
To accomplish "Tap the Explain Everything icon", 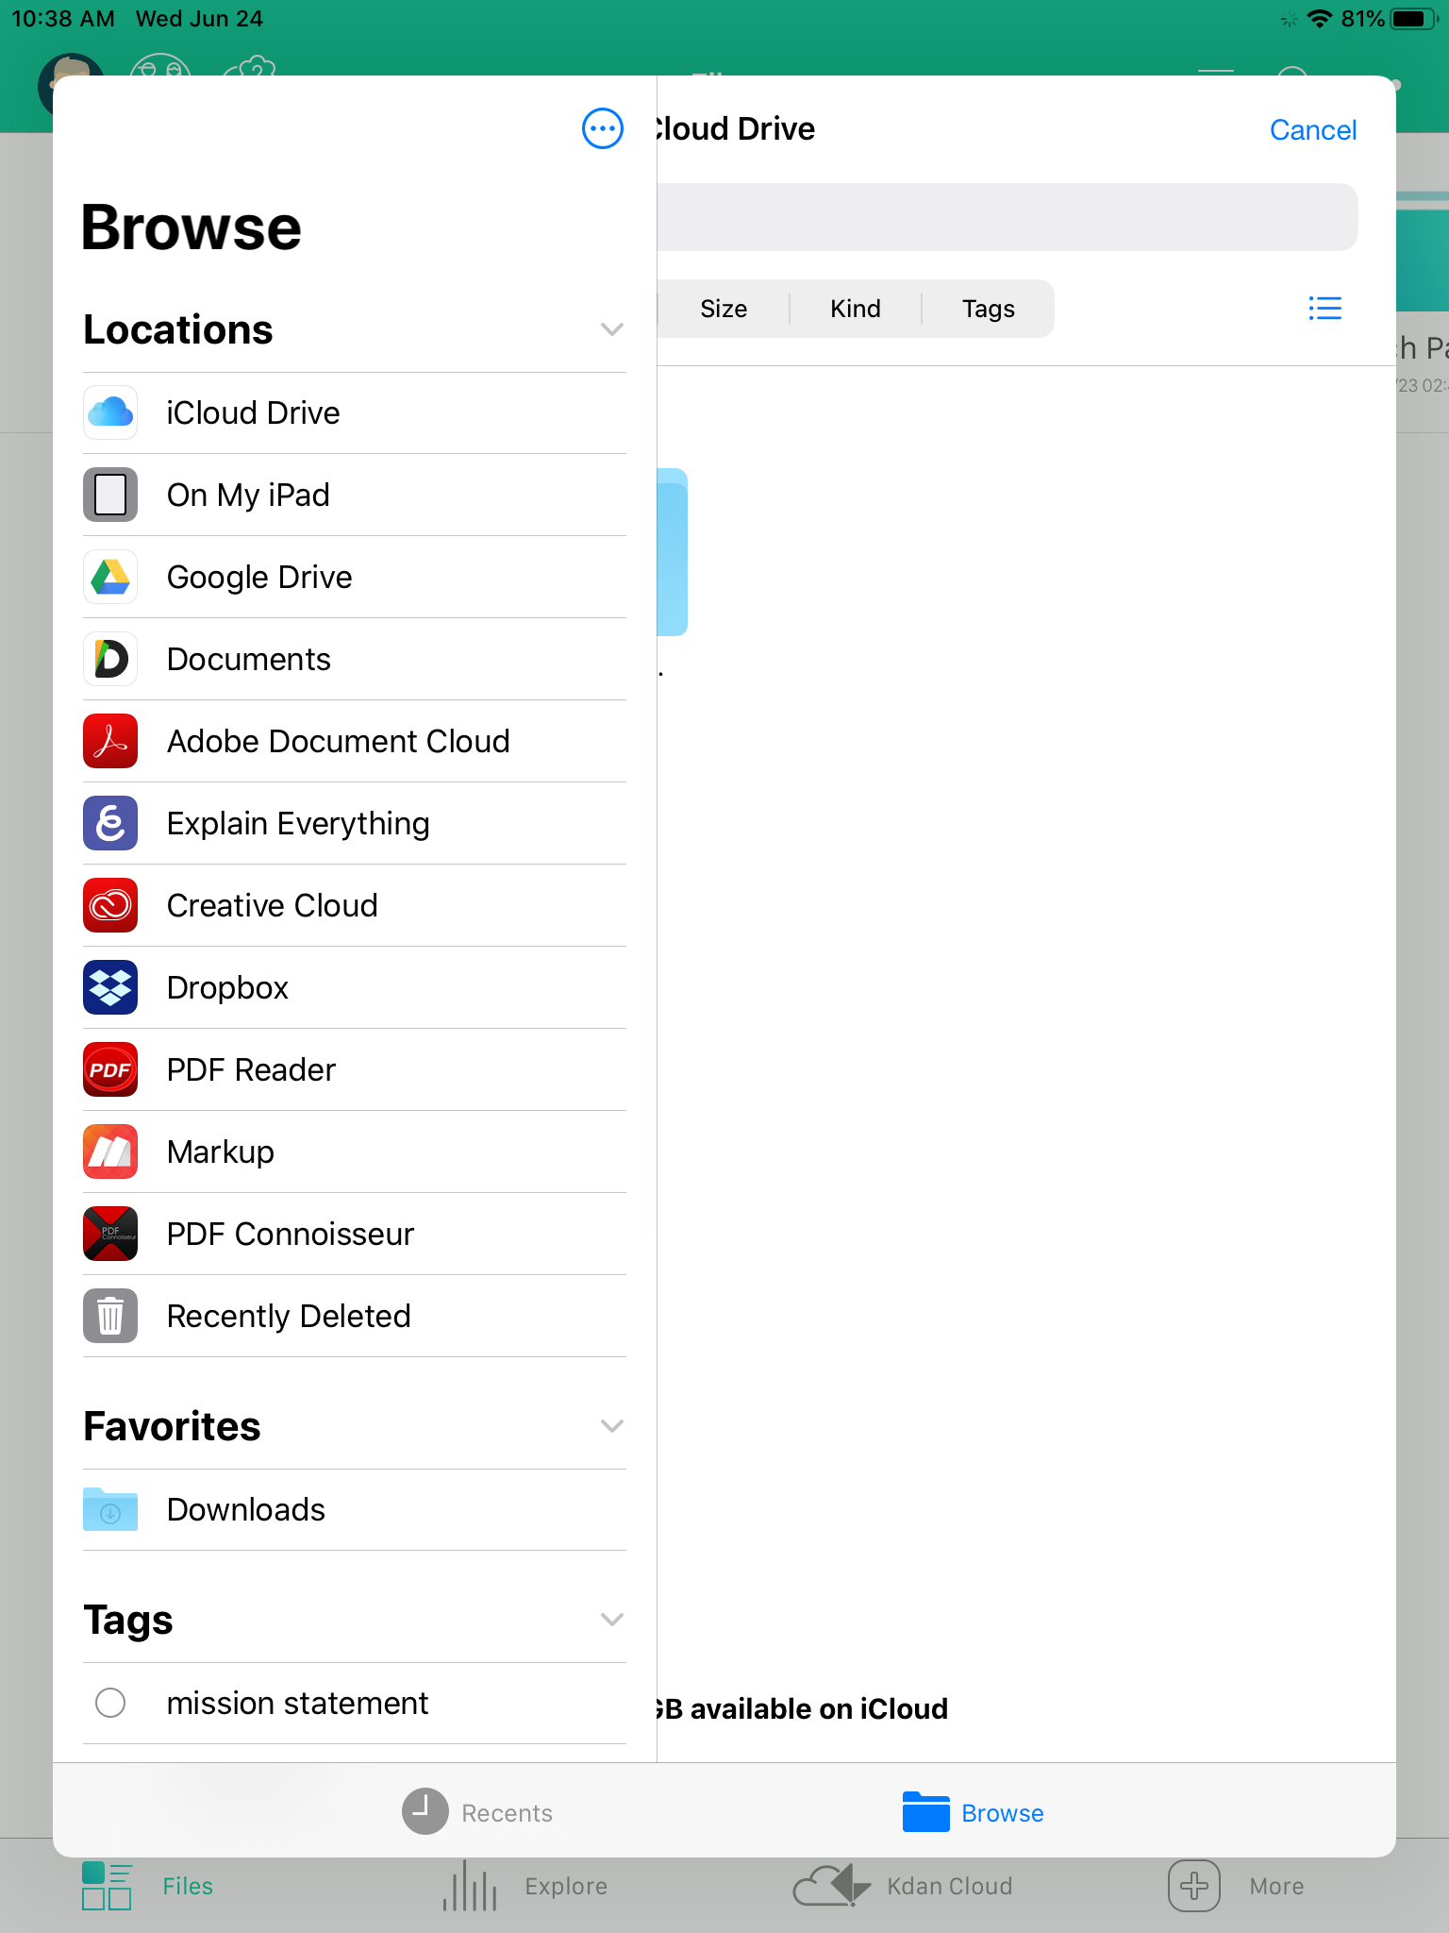I will coord(110,823).
